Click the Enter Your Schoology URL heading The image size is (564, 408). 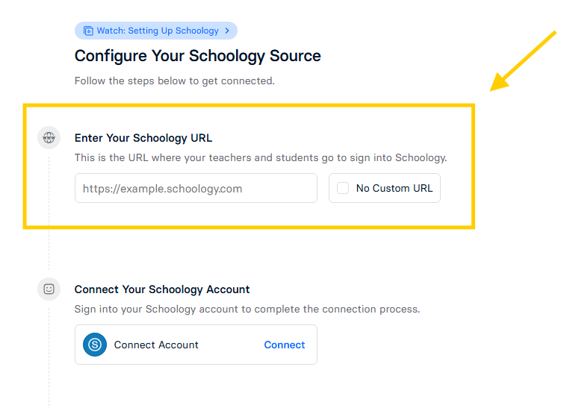(x=143, y=138)
